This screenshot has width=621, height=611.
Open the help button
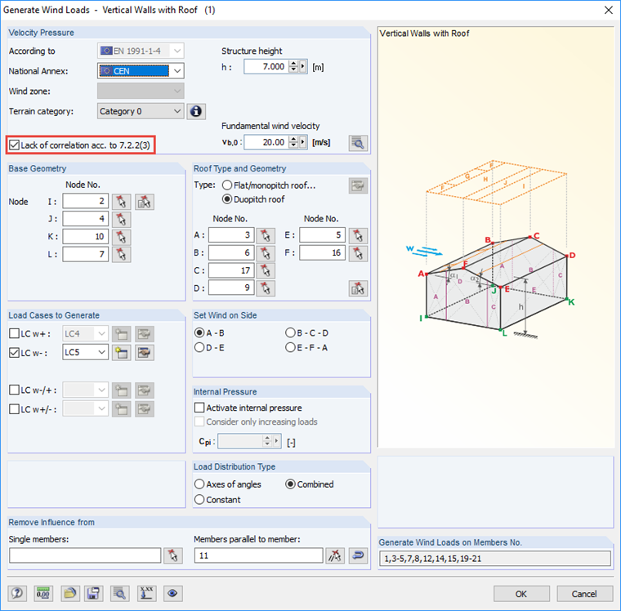(x=17, y=593)
